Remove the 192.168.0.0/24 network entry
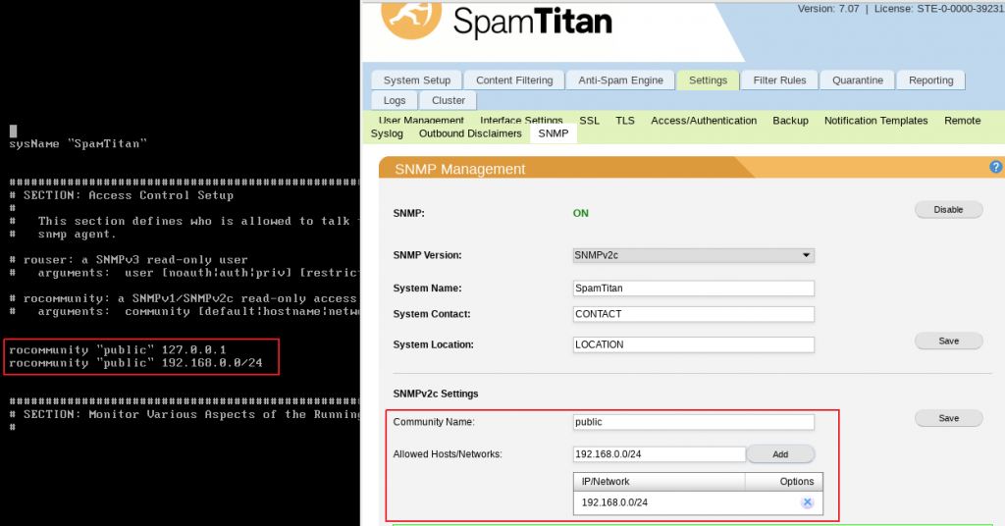This screenshot has height=526, width=1005. point(807,502)
